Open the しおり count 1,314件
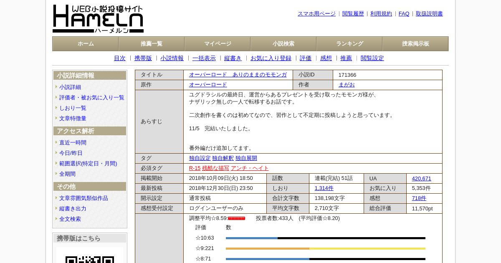Screen dimensions: 501x263 [324, 188]
